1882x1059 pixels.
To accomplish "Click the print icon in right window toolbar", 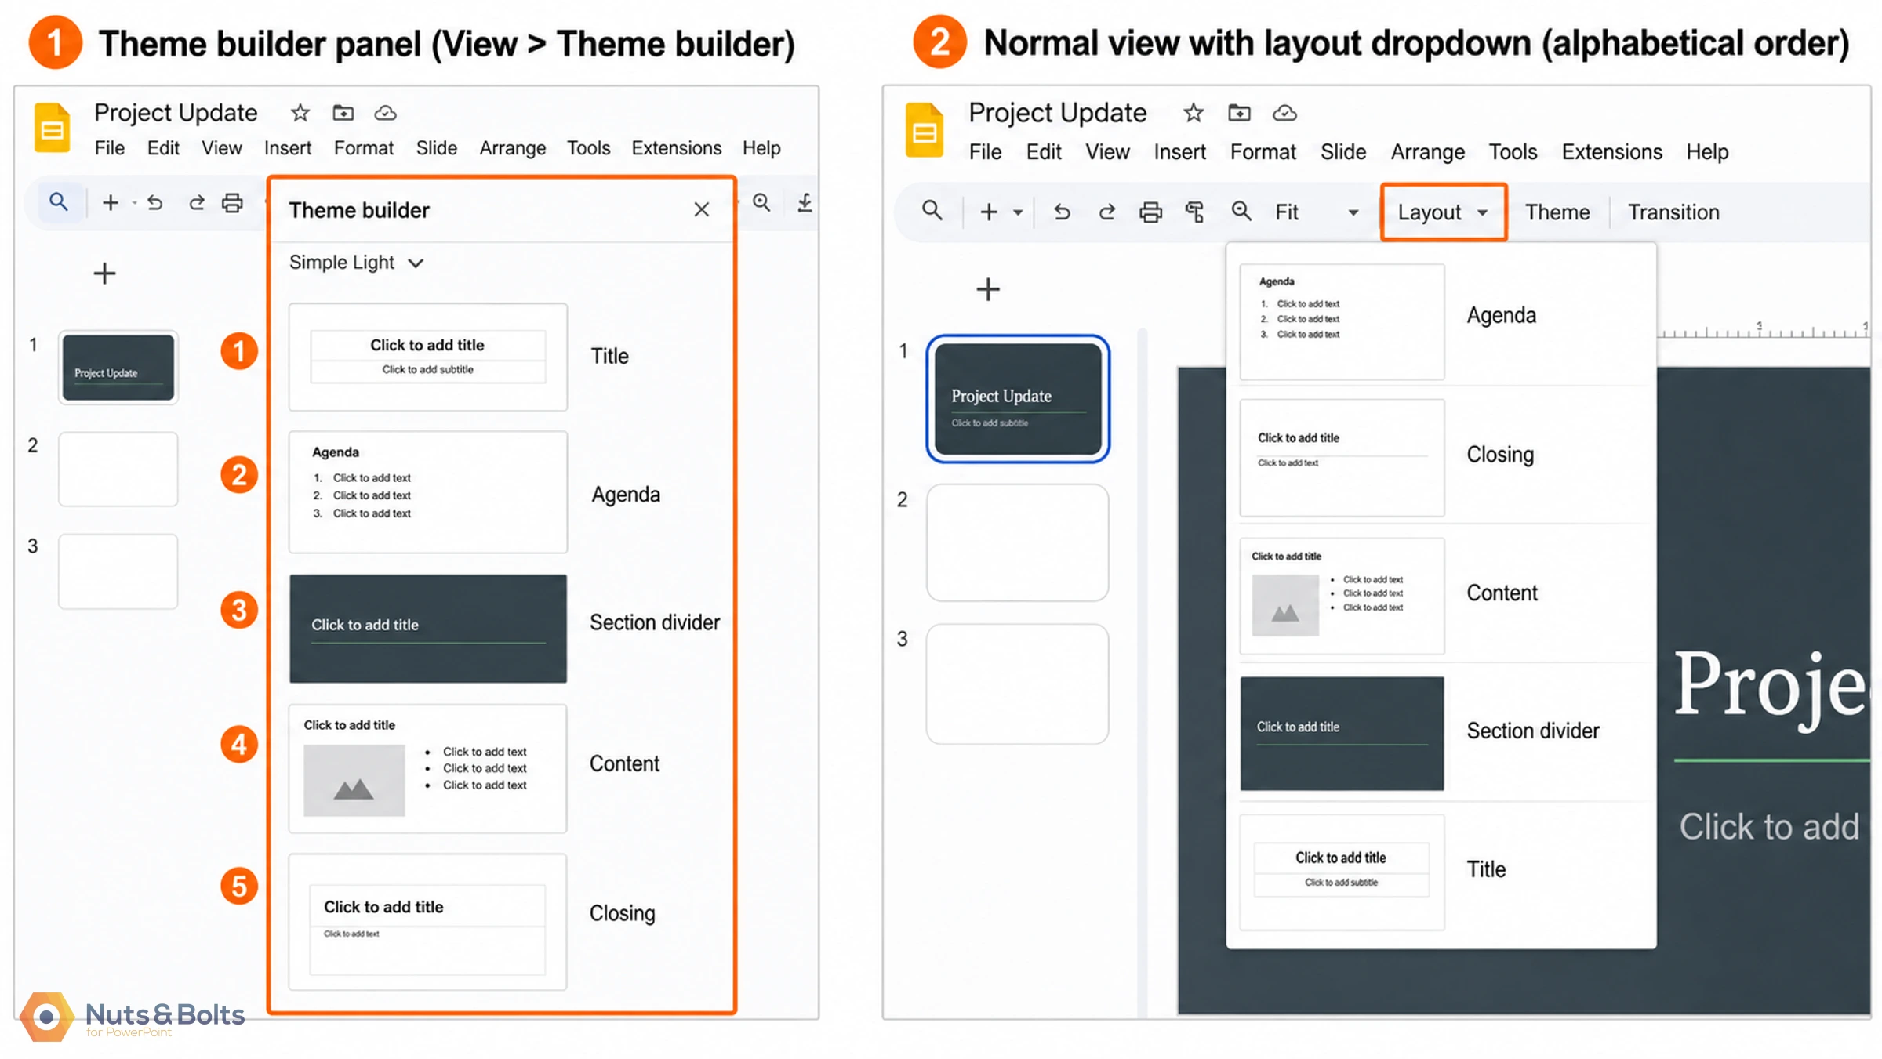I will pyautogui.click(x=1150, y=212).
